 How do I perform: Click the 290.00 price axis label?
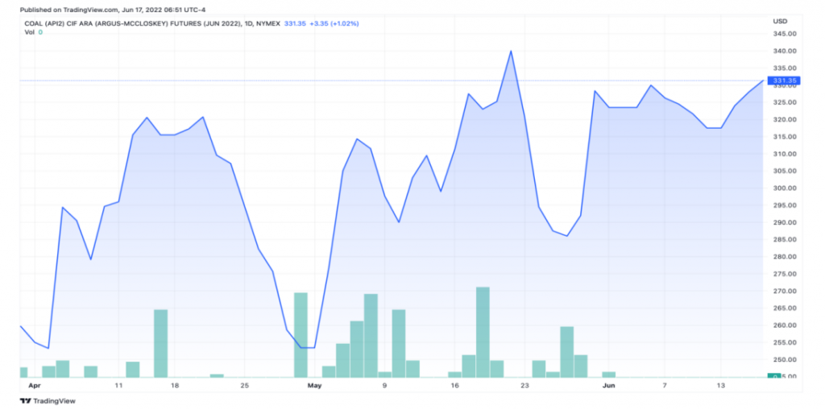(x=783, y=222)
